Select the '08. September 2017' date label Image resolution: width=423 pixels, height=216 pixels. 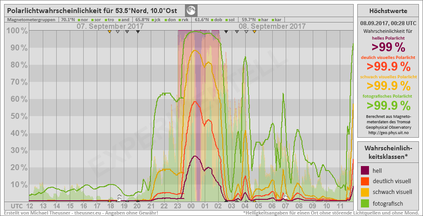click(269, 26)
